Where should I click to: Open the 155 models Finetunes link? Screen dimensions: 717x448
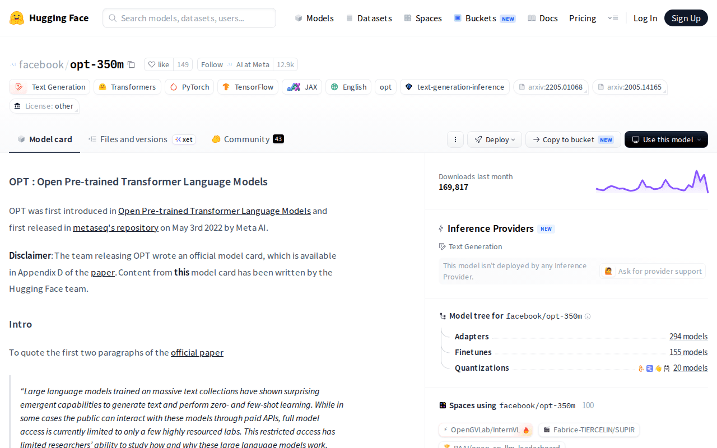pyautogui.click(x=688, y=352)
